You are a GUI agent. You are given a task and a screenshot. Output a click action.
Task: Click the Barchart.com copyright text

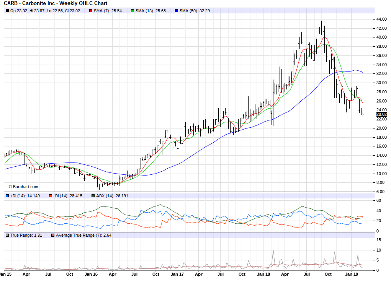pyautogui.click(x=23, y=187)
